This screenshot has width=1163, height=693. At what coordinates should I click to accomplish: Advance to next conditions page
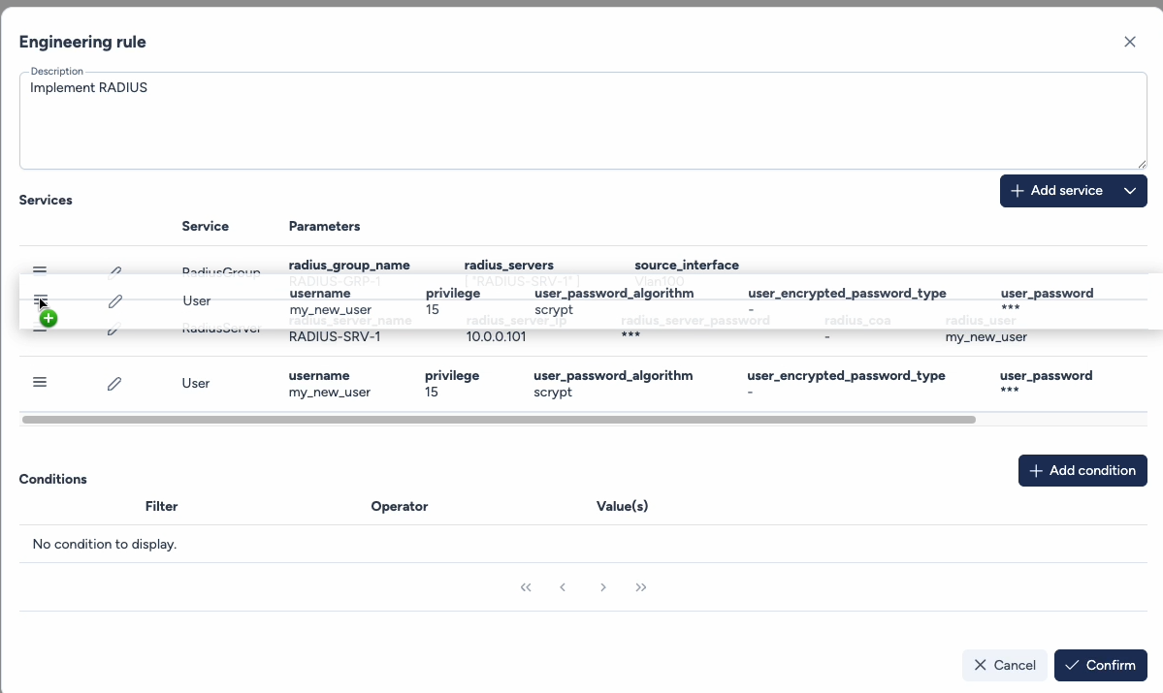coord(603,587)
